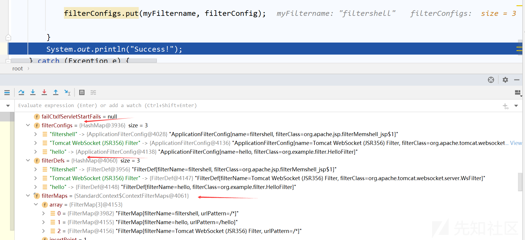Click the field icon beside filterDefs
The image size is (525, 240).
coord(37,161)
